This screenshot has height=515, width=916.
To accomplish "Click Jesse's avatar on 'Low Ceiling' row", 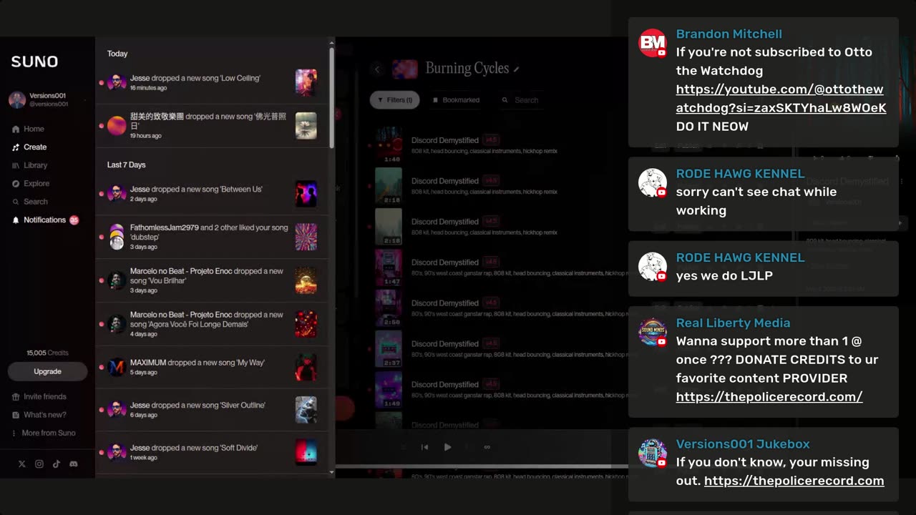I will point(117,82).
